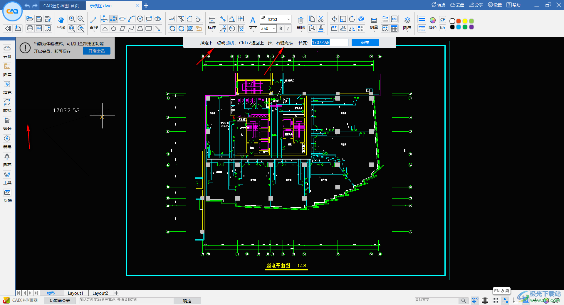Select the move arrows tool

pyautogui.click(x=334, y=19)
